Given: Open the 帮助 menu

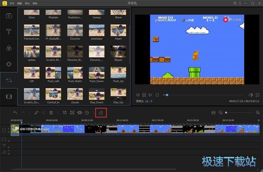Looking at the screenshot, I should click(35, 4).
